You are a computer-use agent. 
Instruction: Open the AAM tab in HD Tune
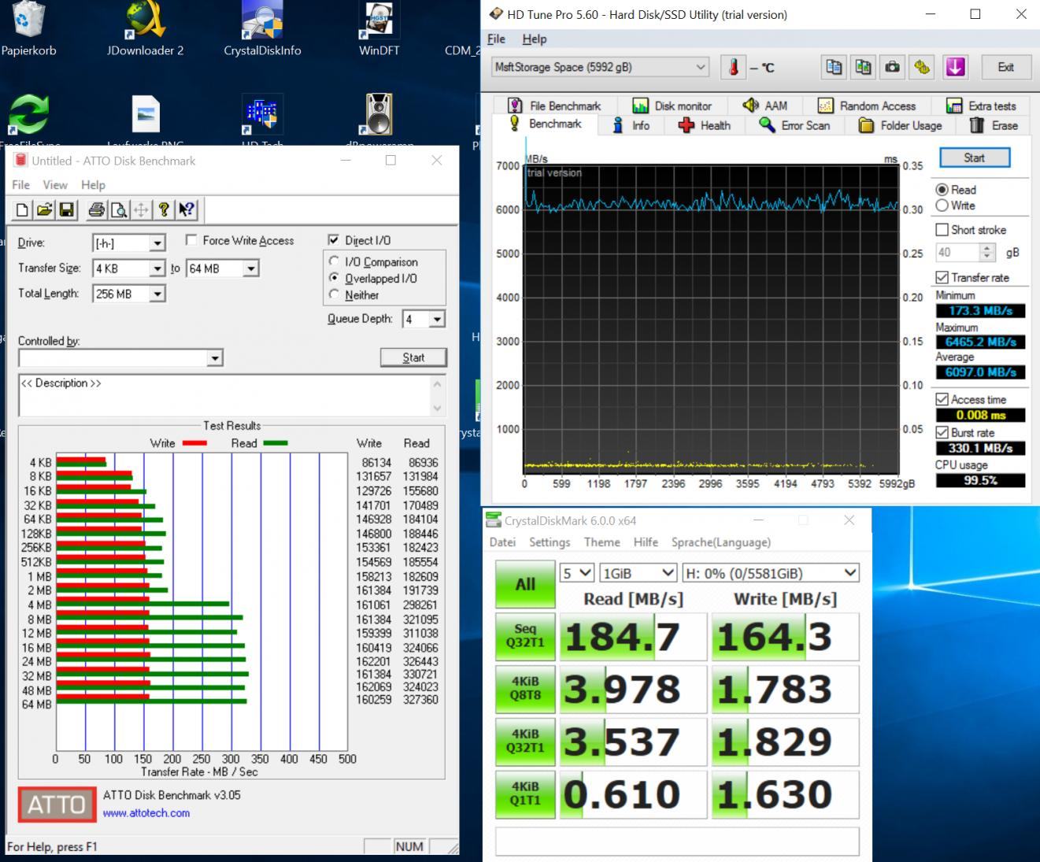(x=764, y=105)
